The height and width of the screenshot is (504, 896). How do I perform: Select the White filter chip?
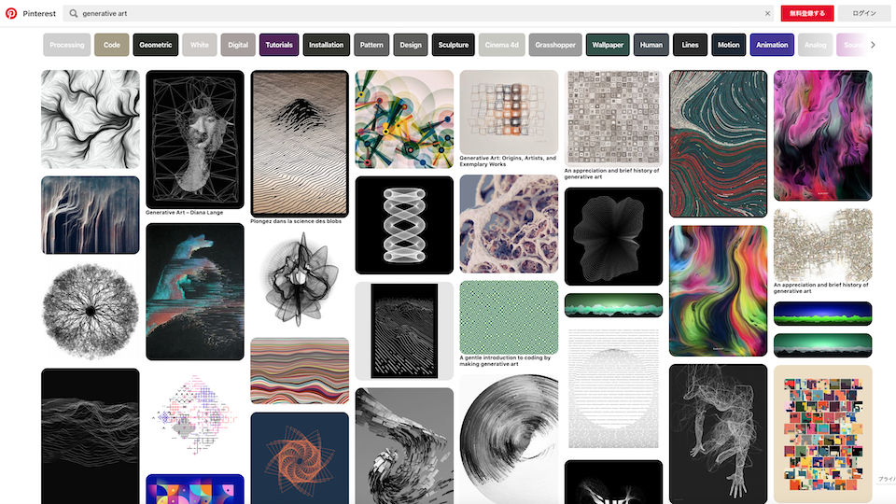pos(200,45)
